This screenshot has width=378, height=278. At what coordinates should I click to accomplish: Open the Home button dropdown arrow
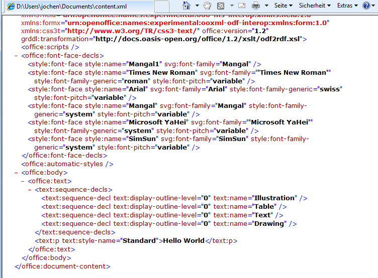(x=196, y=6)
